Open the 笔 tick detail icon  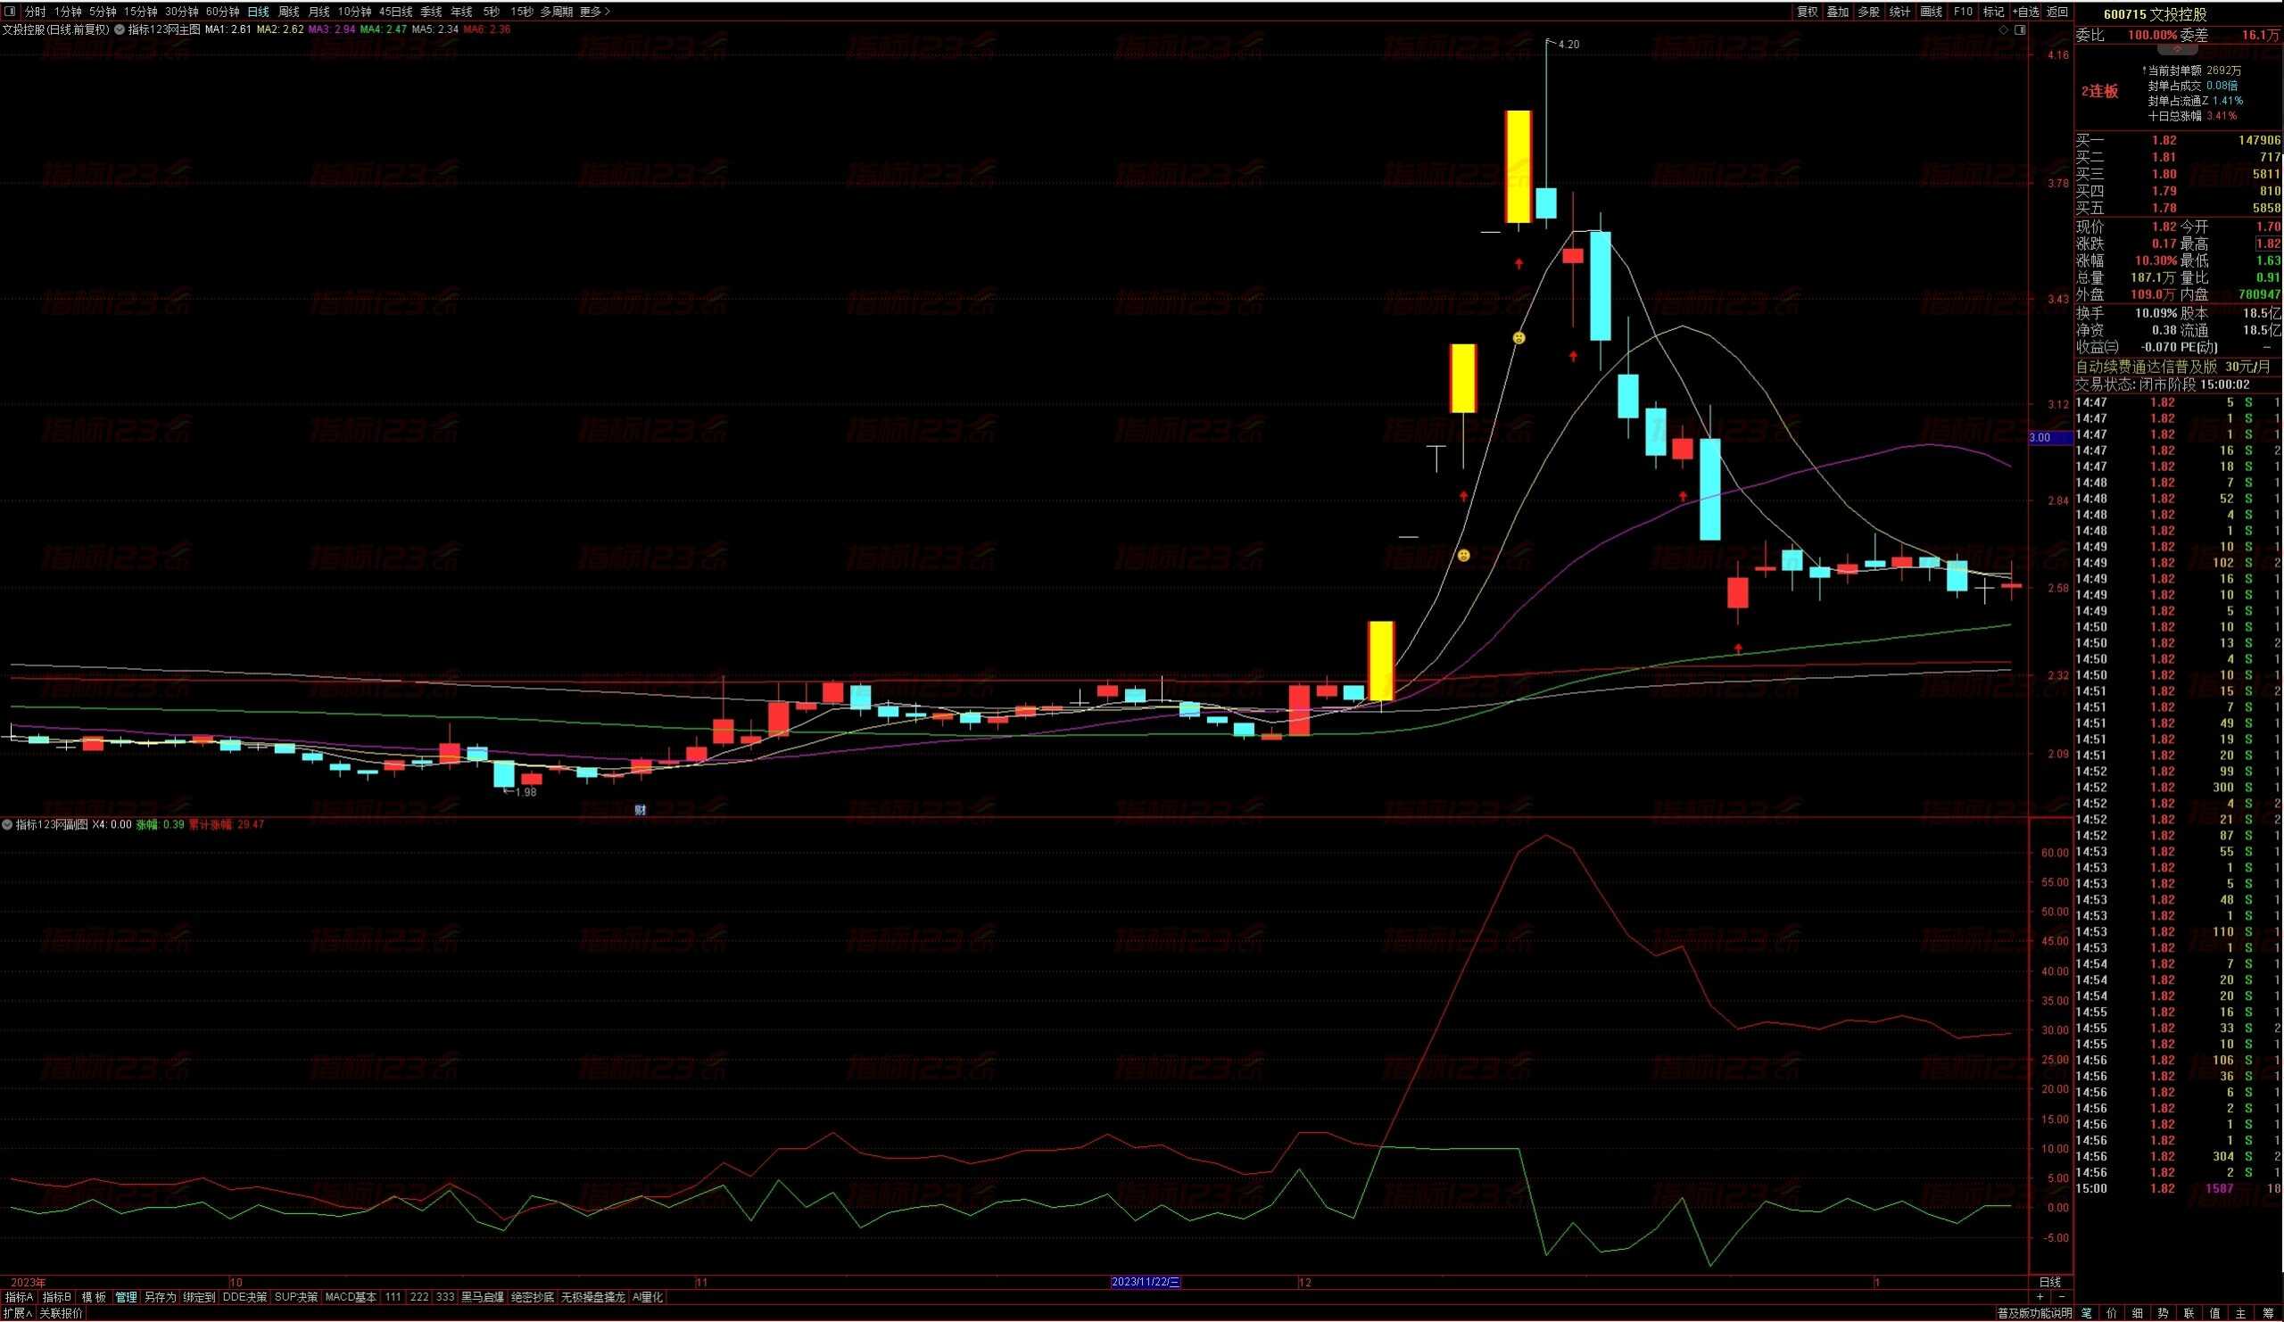2086,1313
